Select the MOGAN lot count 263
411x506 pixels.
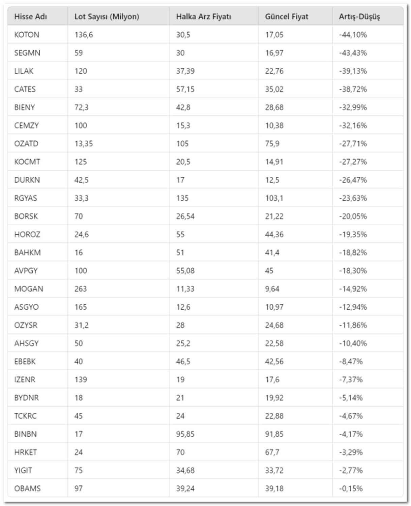click(81, 289)
